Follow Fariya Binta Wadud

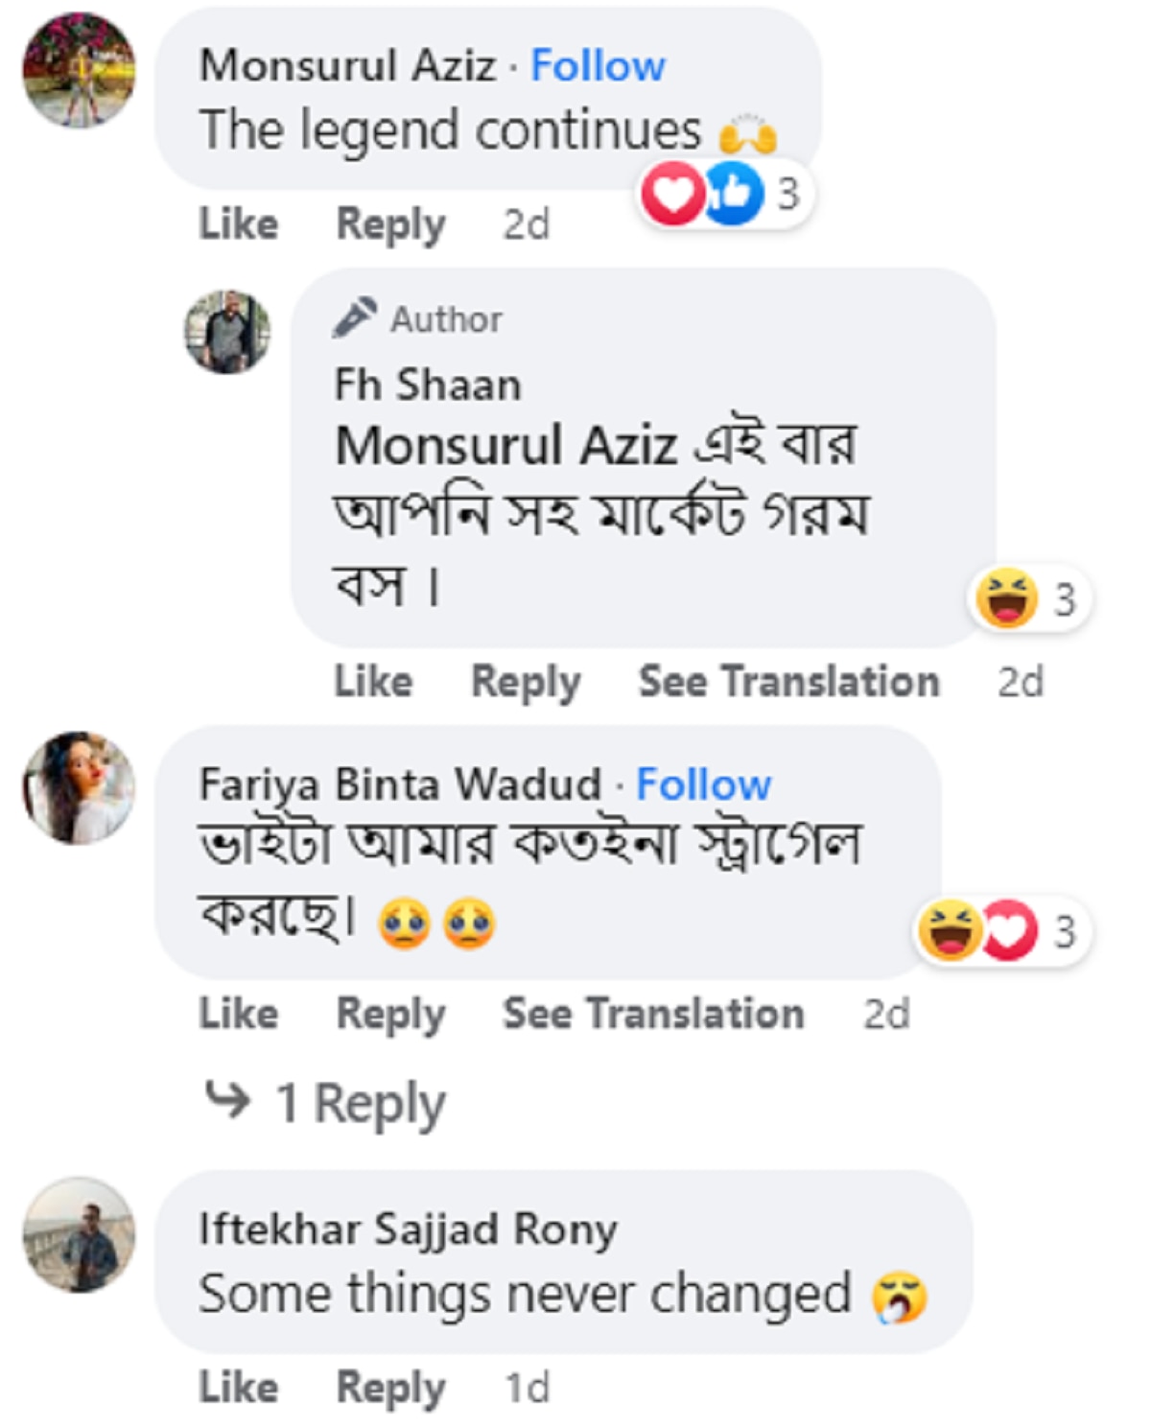coord(703,784)
